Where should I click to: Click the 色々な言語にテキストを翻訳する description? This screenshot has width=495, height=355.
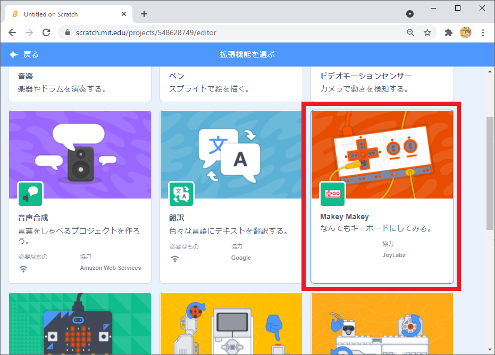[230, 231]
